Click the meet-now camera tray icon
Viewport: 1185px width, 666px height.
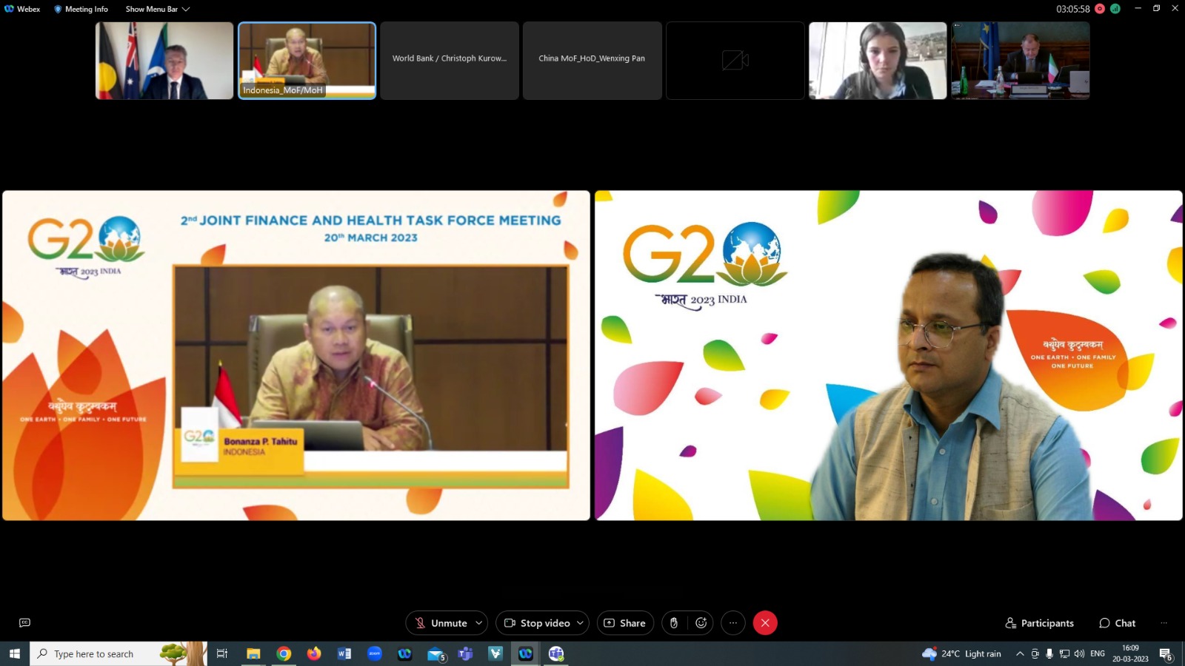pyautogui.click(x=1035, y=653)
